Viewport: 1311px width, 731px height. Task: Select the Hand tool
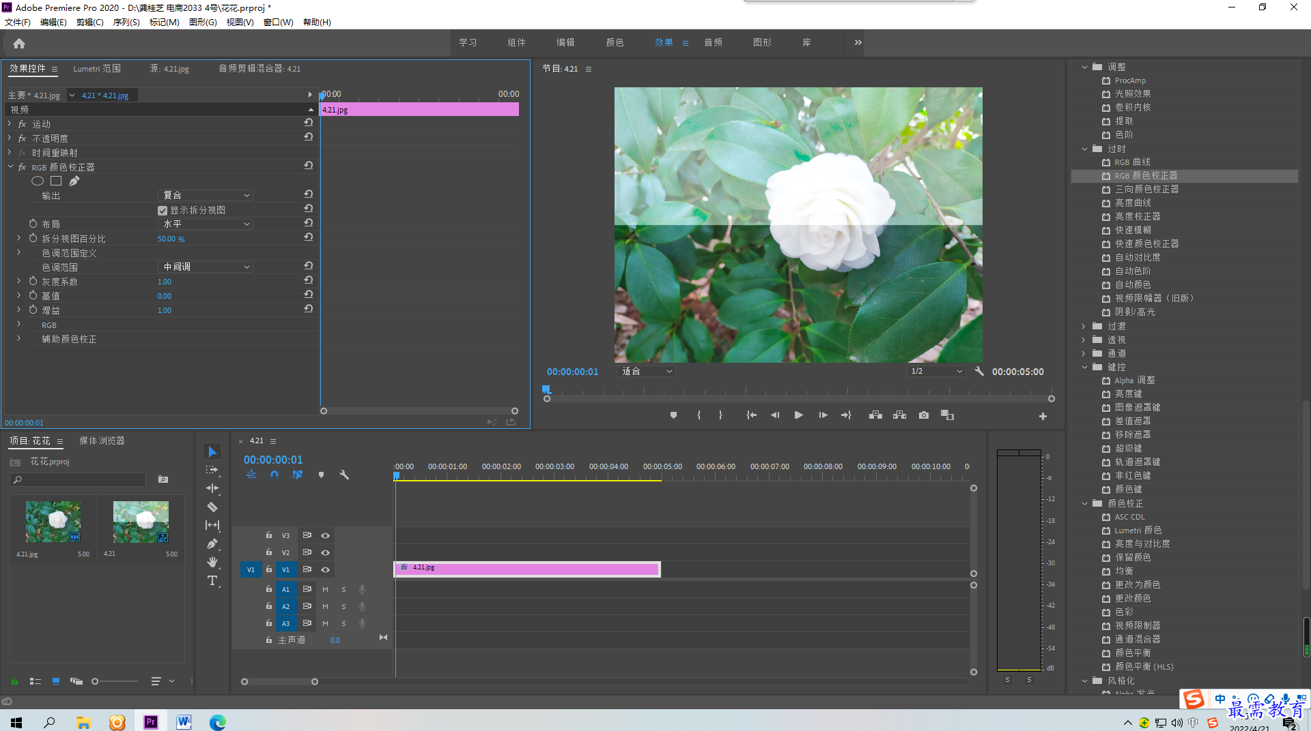pyautogui.click(x=212, y=562)
